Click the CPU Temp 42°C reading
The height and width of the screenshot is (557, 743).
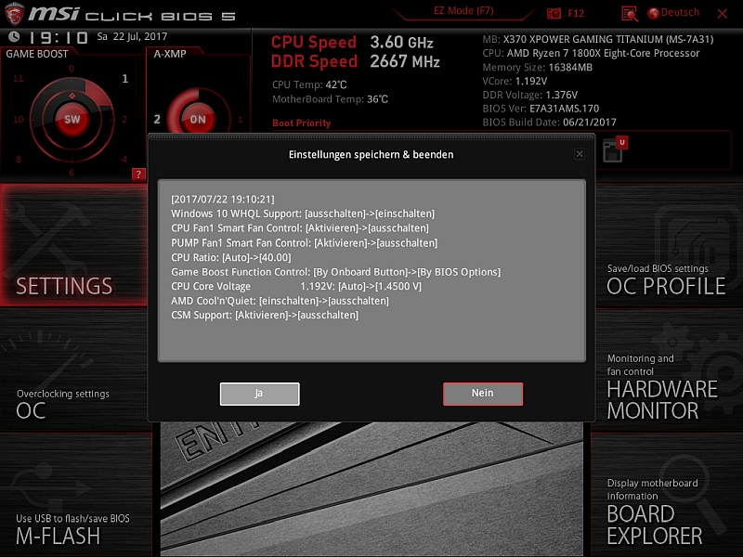(309, 84)
